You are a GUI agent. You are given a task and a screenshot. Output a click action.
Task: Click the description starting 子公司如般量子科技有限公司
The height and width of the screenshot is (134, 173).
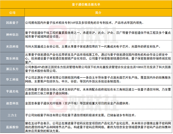tap(81, 115)
